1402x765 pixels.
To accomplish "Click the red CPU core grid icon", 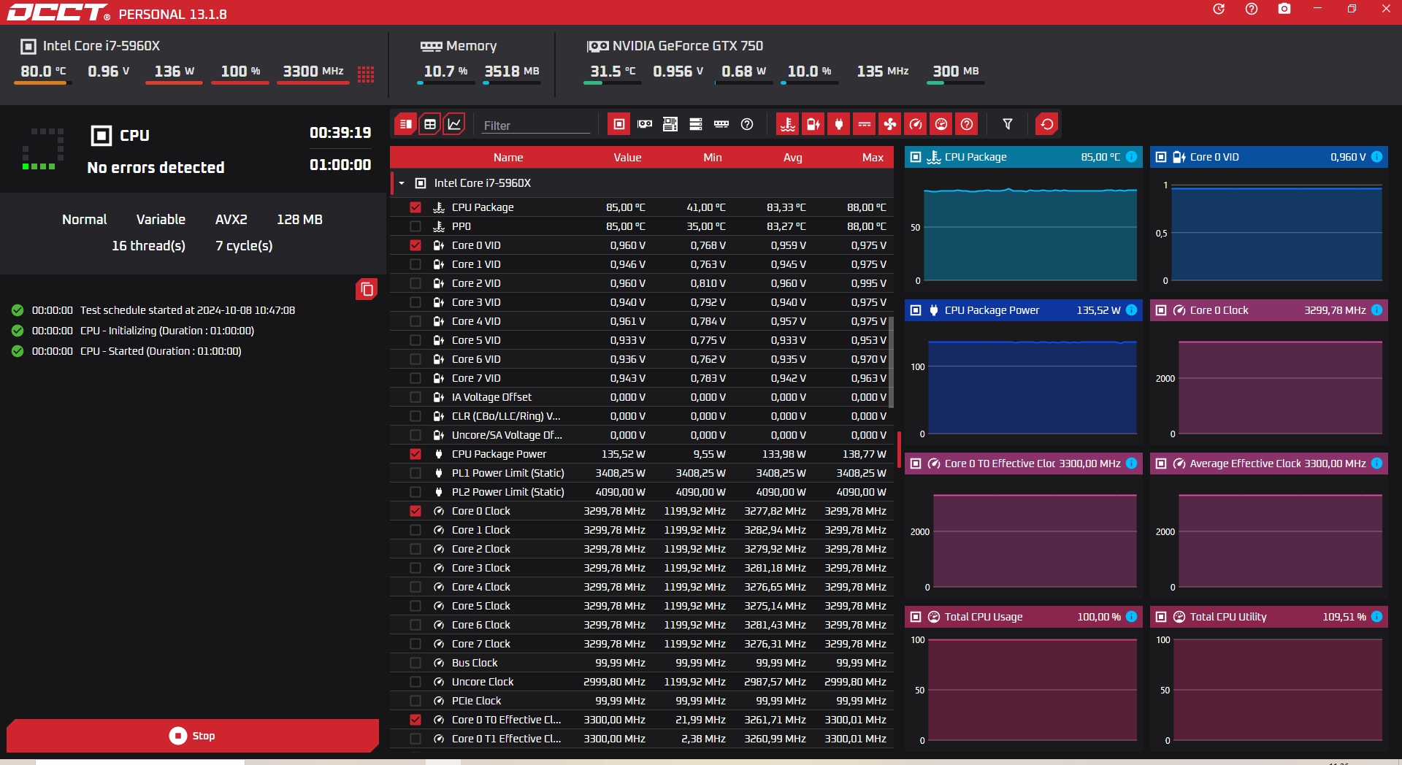I will pyautogui.click(x=366, y=73).
